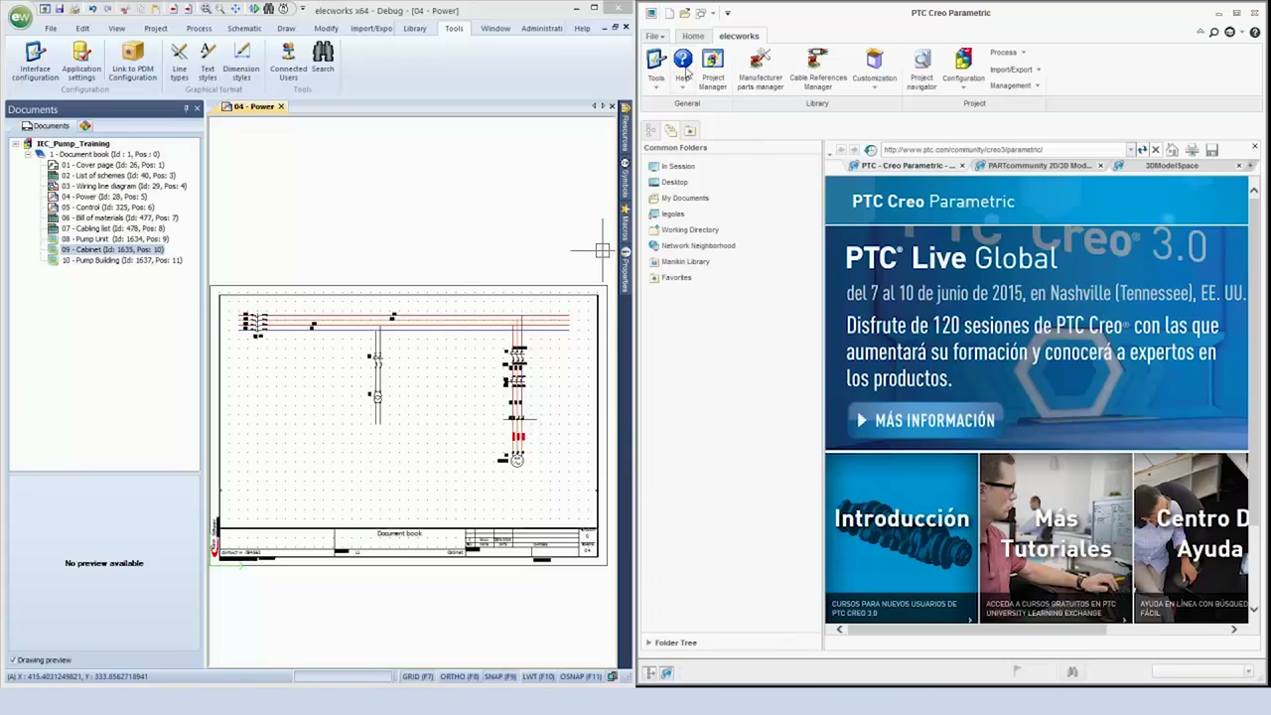This screenshot has width=1271, height=715.
Task: Toggle the Drawing preview checkbox
Action: pos(13,659)
